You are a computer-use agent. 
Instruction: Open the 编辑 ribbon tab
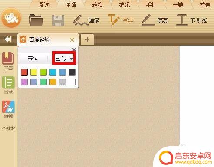click(x=125, y=5)
